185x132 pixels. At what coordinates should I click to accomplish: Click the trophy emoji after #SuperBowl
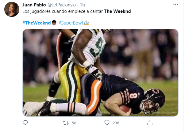pyautogui.click(x=86, y=23)
